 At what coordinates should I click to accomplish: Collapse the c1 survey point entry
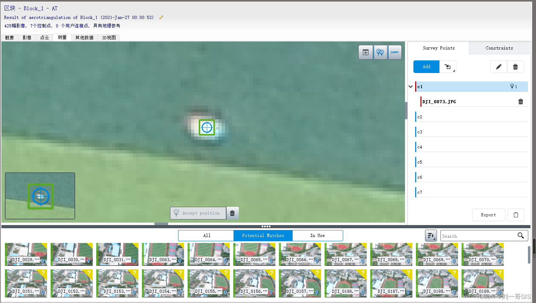point(411,87)
